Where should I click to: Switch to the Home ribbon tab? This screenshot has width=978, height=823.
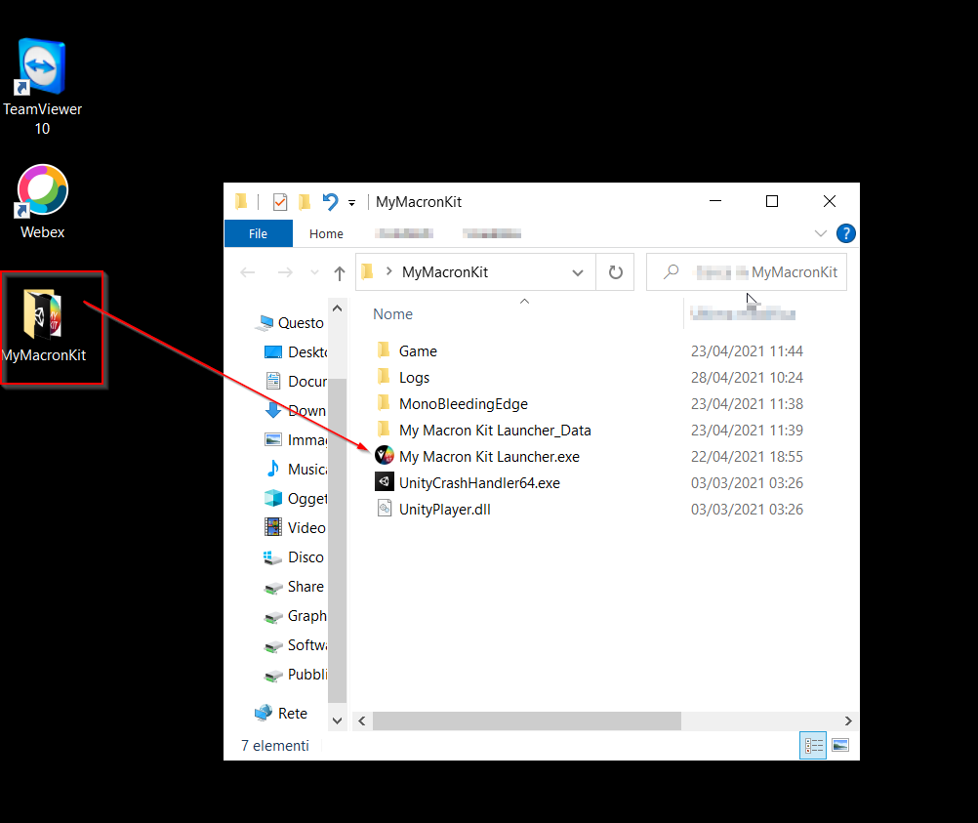326,233
